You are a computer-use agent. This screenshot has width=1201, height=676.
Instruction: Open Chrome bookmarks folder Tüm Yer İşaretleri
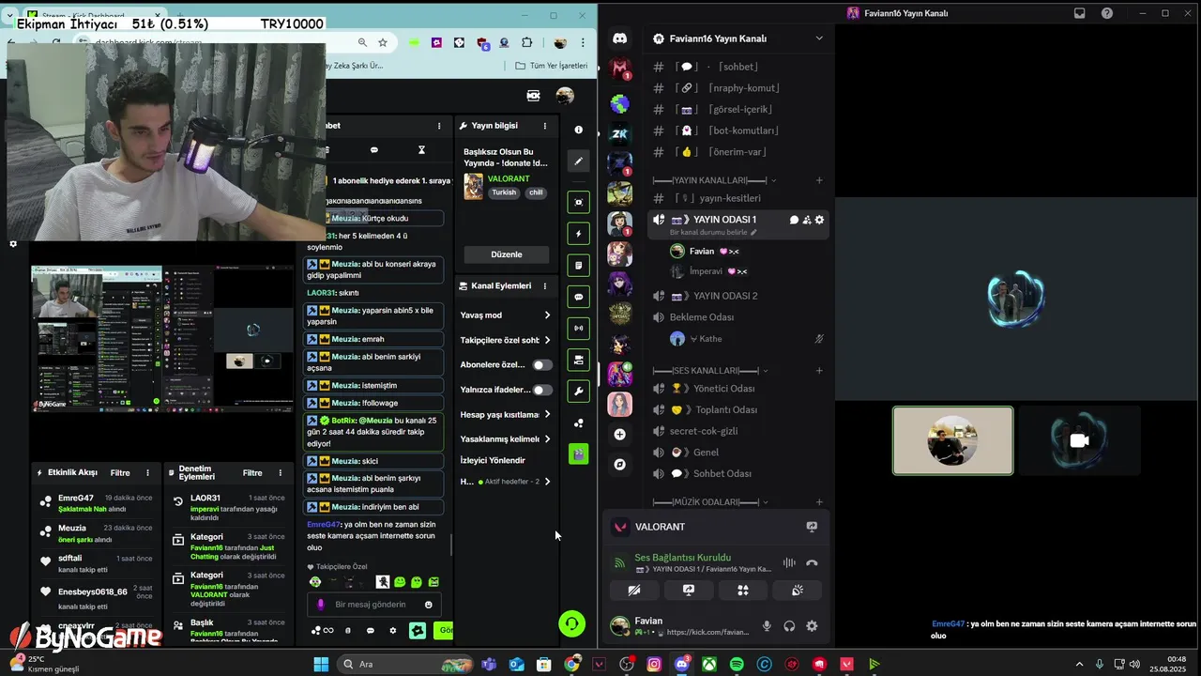tap(552, 66)
